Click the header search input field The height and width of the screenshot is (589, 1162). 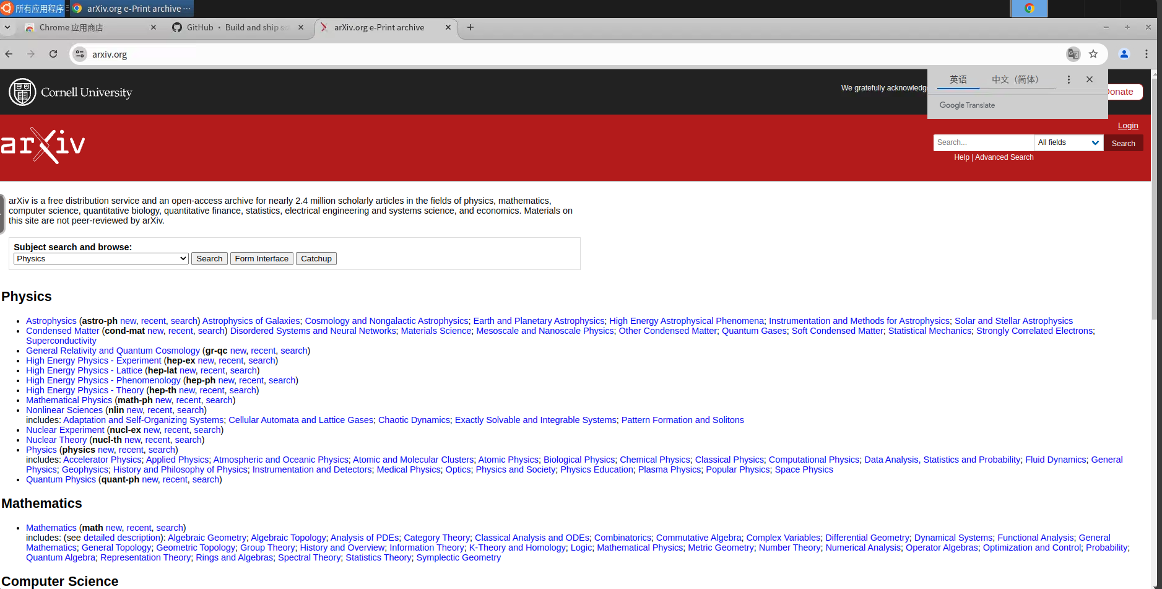tap(983, 142)
